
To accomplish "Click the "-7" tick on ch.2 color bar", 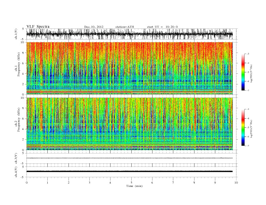I will point(248,146).
